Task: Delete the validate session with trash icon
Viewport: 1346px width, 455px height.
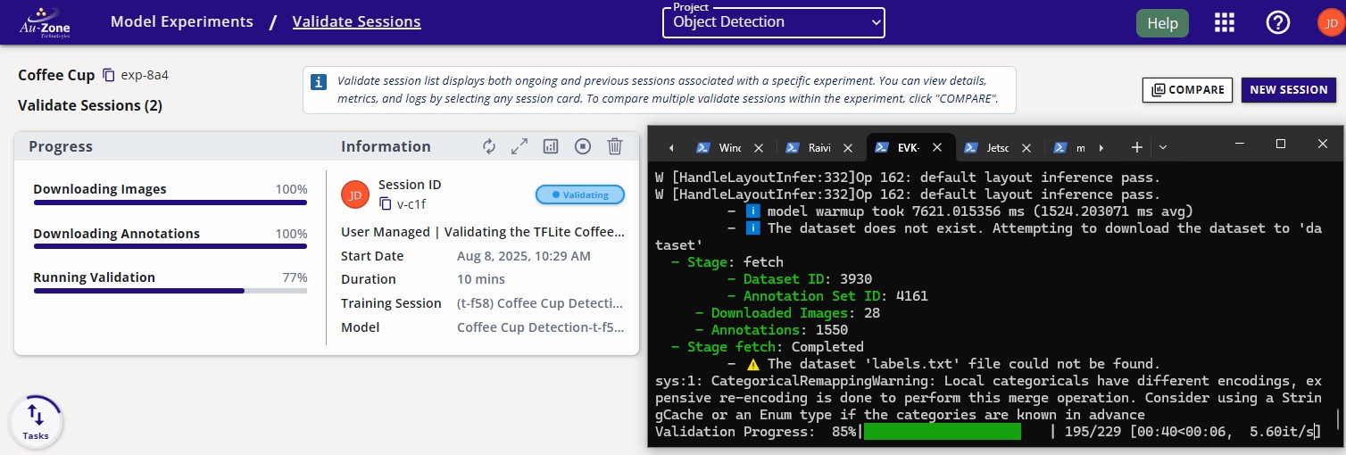Action: pos(615,146)
